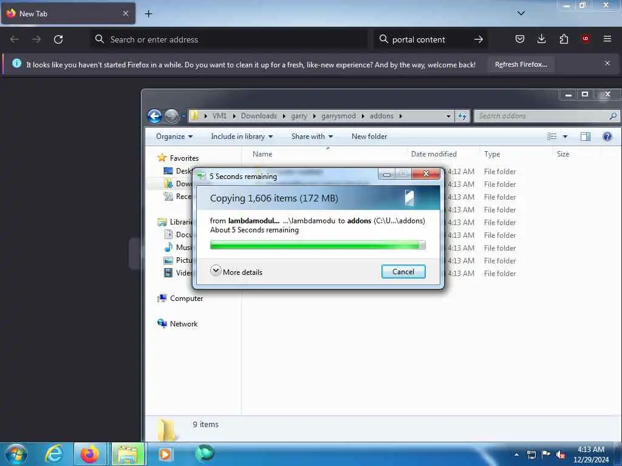The image size is (622, 466).
Task: Go back in Explorer window
Action: tap(154, 116)
